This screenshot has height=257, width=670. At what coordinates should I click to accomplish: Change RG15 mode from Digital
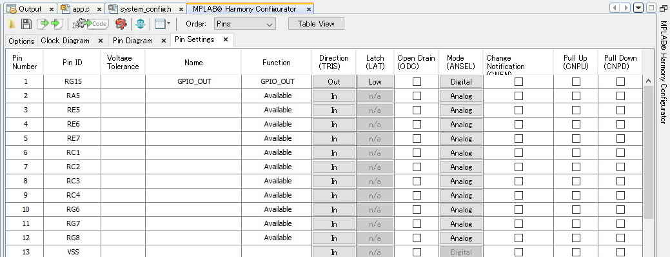pyautogui.click(x=461, y=81)
